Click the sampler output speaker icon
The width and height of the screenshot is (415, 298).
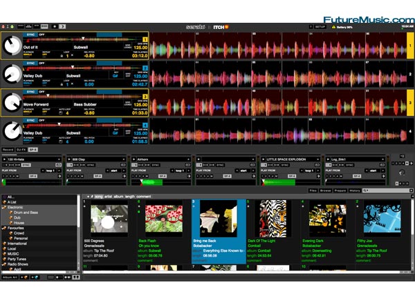[x=402, y=156]
